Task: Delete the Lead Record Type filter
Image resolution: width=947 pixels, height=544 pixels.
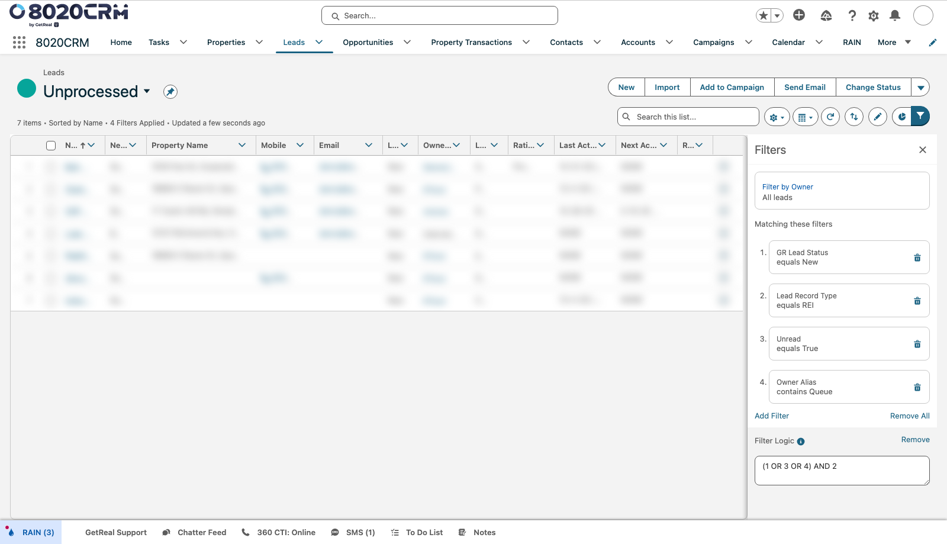Action: click(x=917, y=301)
